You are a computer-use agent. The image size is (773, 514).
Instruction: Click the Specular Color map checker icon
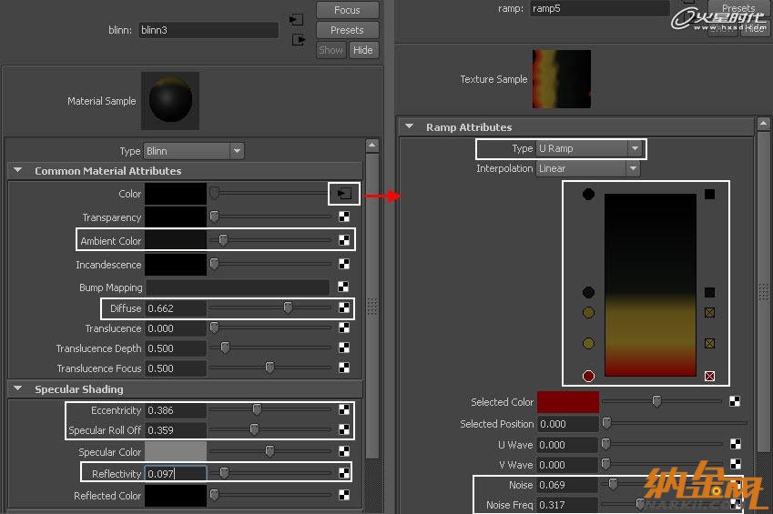344,451
